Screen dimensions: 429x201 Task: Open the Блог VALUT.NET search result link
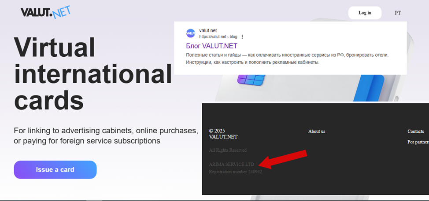pos(211,46)
